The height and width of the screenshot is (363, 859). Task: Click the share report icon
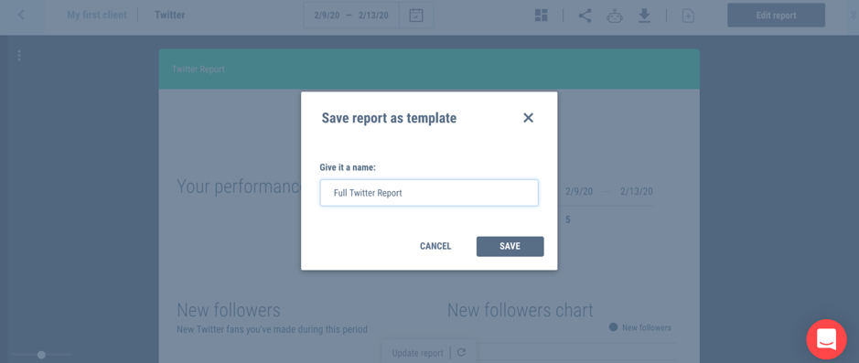tap(585, 16)
